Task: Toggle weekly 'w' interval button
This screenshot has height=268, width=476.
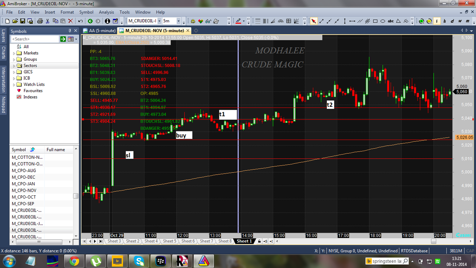Action: [460, 21]
